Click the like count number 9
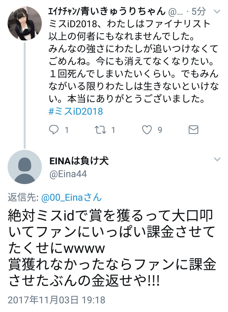 [x=160, y=130]
